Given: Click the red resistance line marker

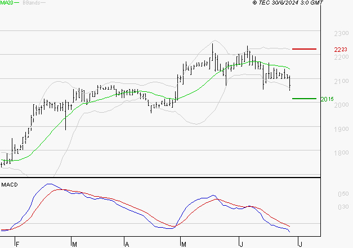Looking at the screenshot, I should (x=304, y=49).
